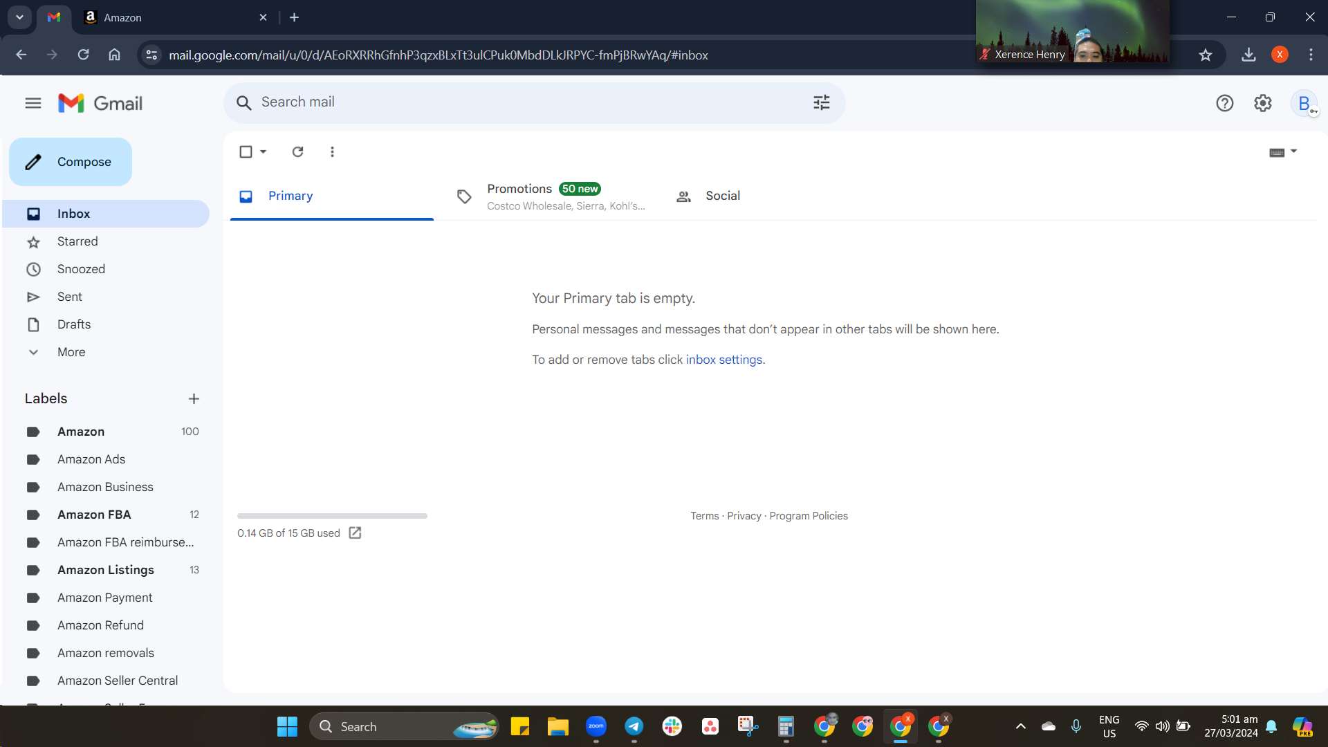Open the Snoozed folder

106,269
